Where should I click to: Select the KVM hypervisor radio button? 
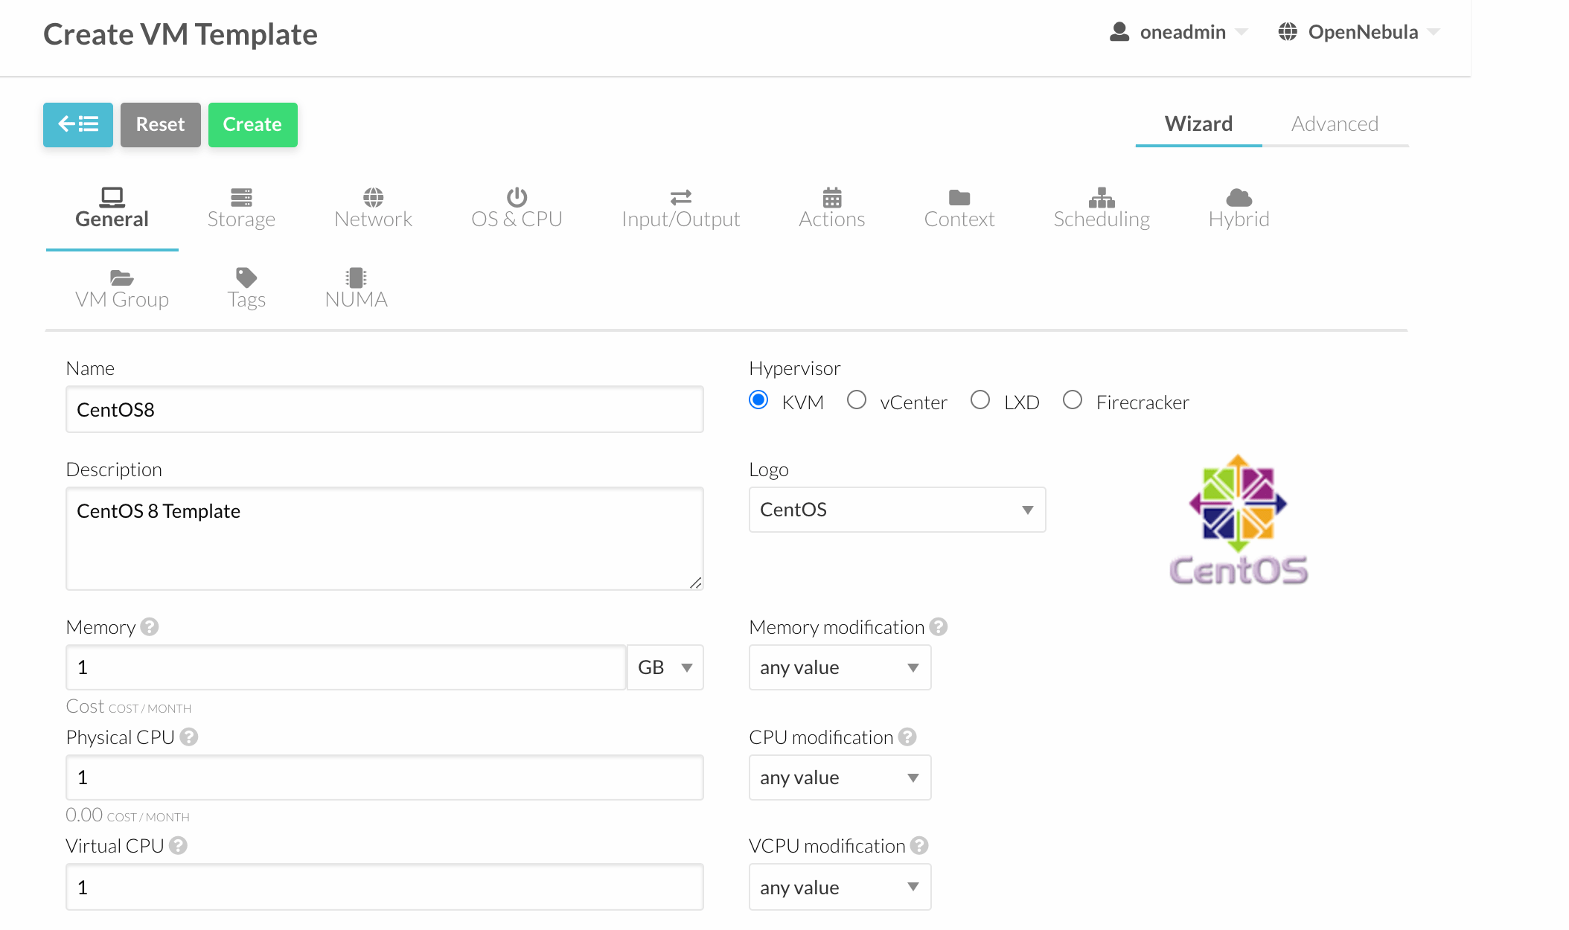758,400
